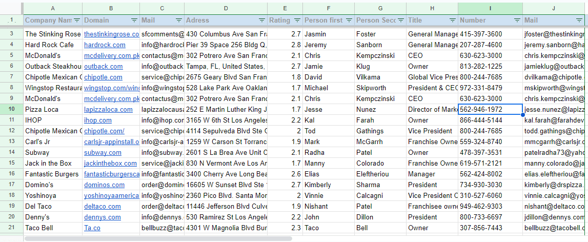This screenshot has height=242, width=588.
Task: Select the 'Yoshinoya' company cell
Action: click(53, 195)
